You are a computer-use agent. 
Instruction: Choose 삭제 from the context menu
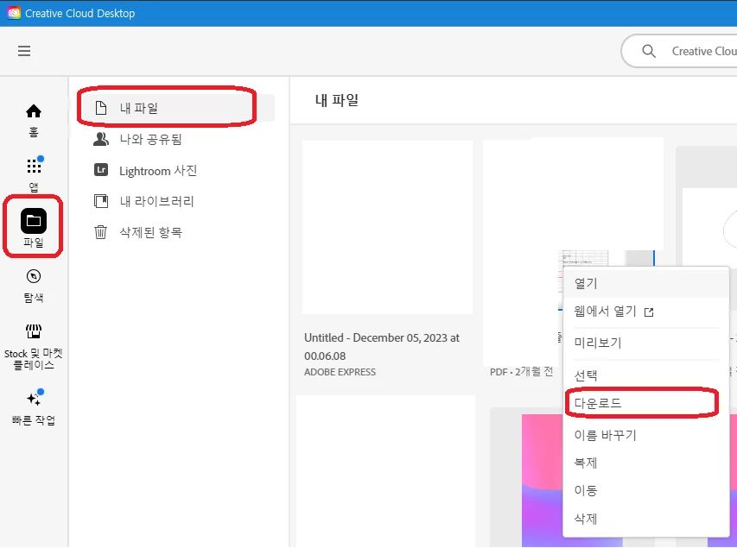tap(645, 519)
